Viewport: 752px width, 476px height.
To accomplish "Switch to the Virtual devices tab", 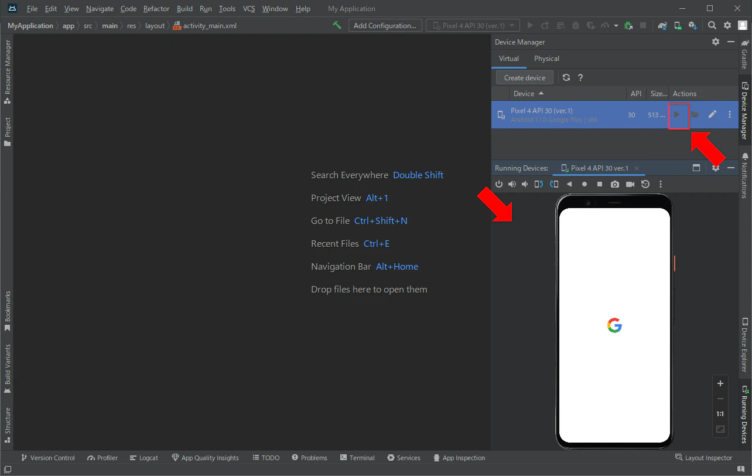I will (509, 59).
